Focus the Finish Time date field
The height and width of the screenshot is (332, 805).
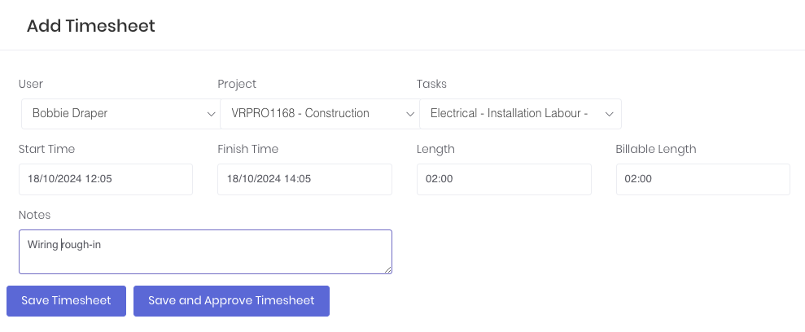pyautogui.click(x=304, y=179)
